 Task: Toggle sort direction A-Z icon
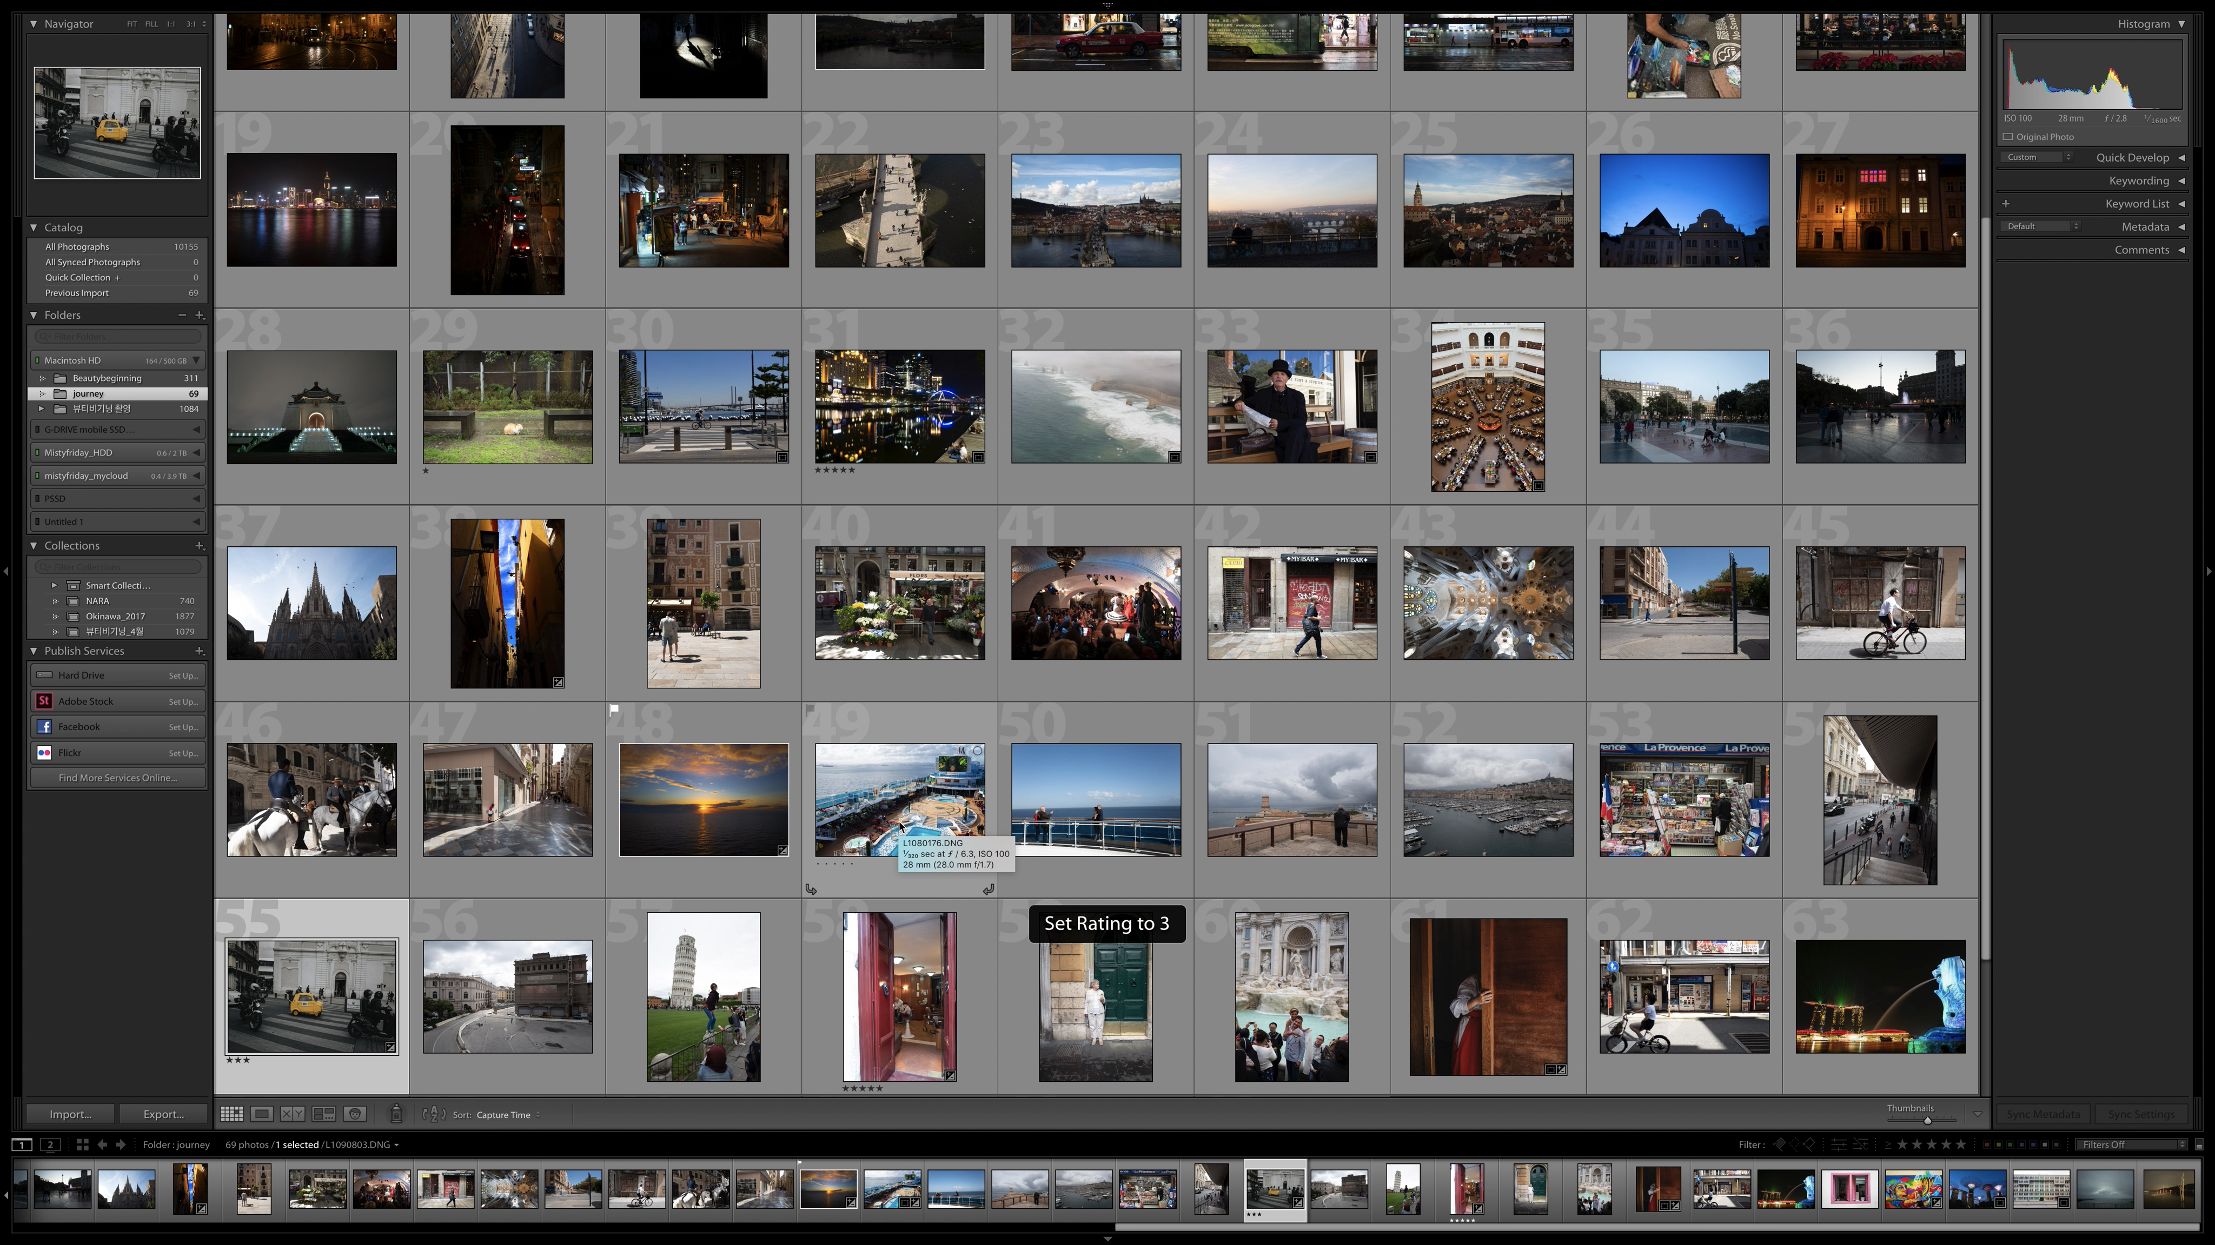(x=434, y=1114)
